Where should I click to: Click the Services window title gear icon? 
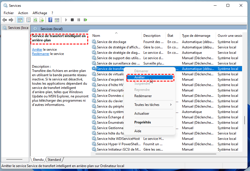pos(5,6)
